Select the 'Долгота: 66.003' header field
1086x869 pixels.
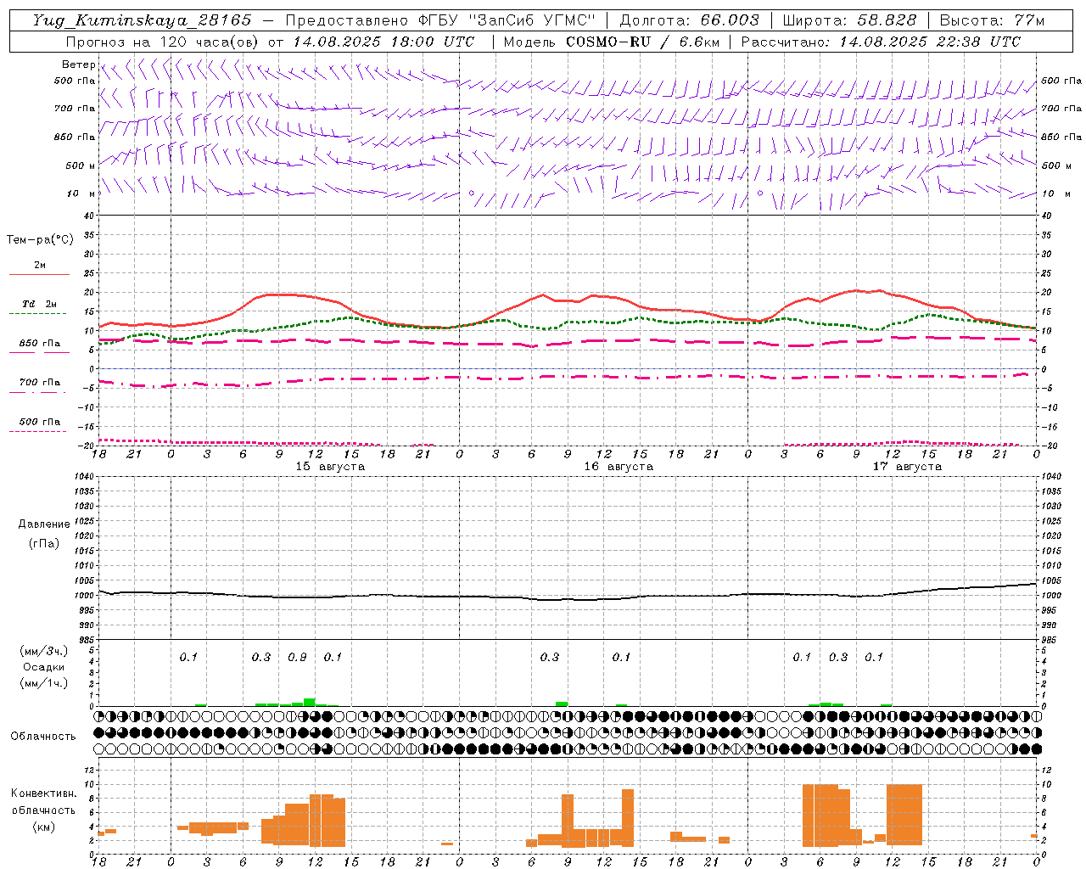(x=690, y=20)
